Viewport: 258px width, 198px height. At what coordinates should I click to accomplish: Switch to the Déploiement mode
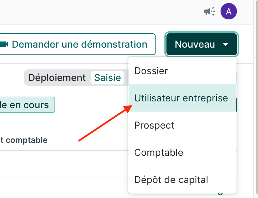57,78
